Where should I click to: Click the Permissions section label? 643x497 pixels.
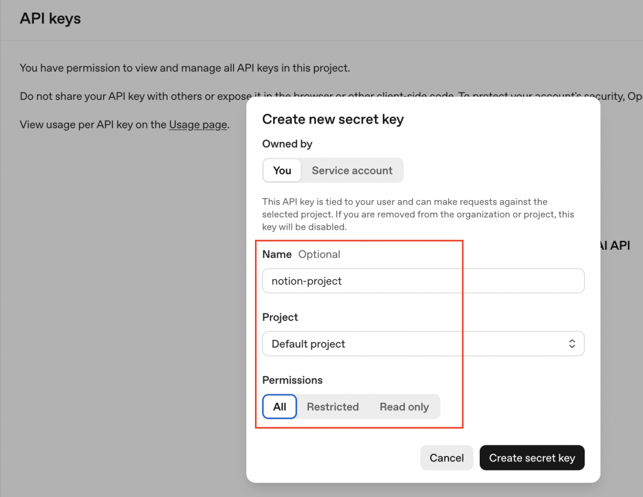(292, 380)
